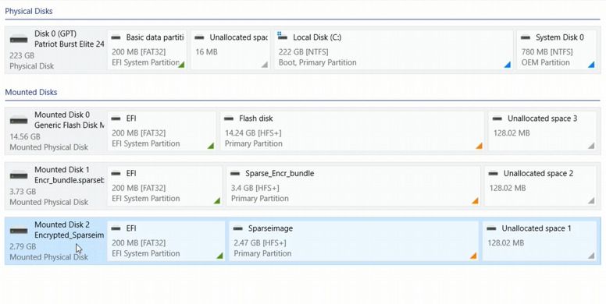This screenshot has height=304, width=606.
Task: Click the 223 GB disk size label
Action: [x=22, y=55]
